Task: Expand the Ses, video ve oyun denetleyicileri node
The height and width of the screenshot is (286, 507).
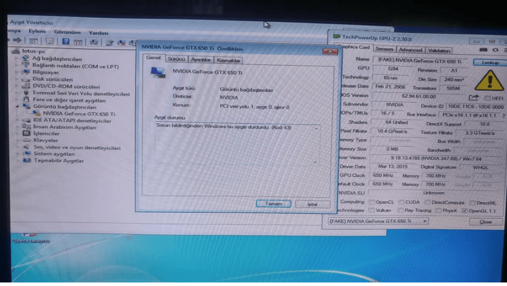Action: tap(18, 147)
